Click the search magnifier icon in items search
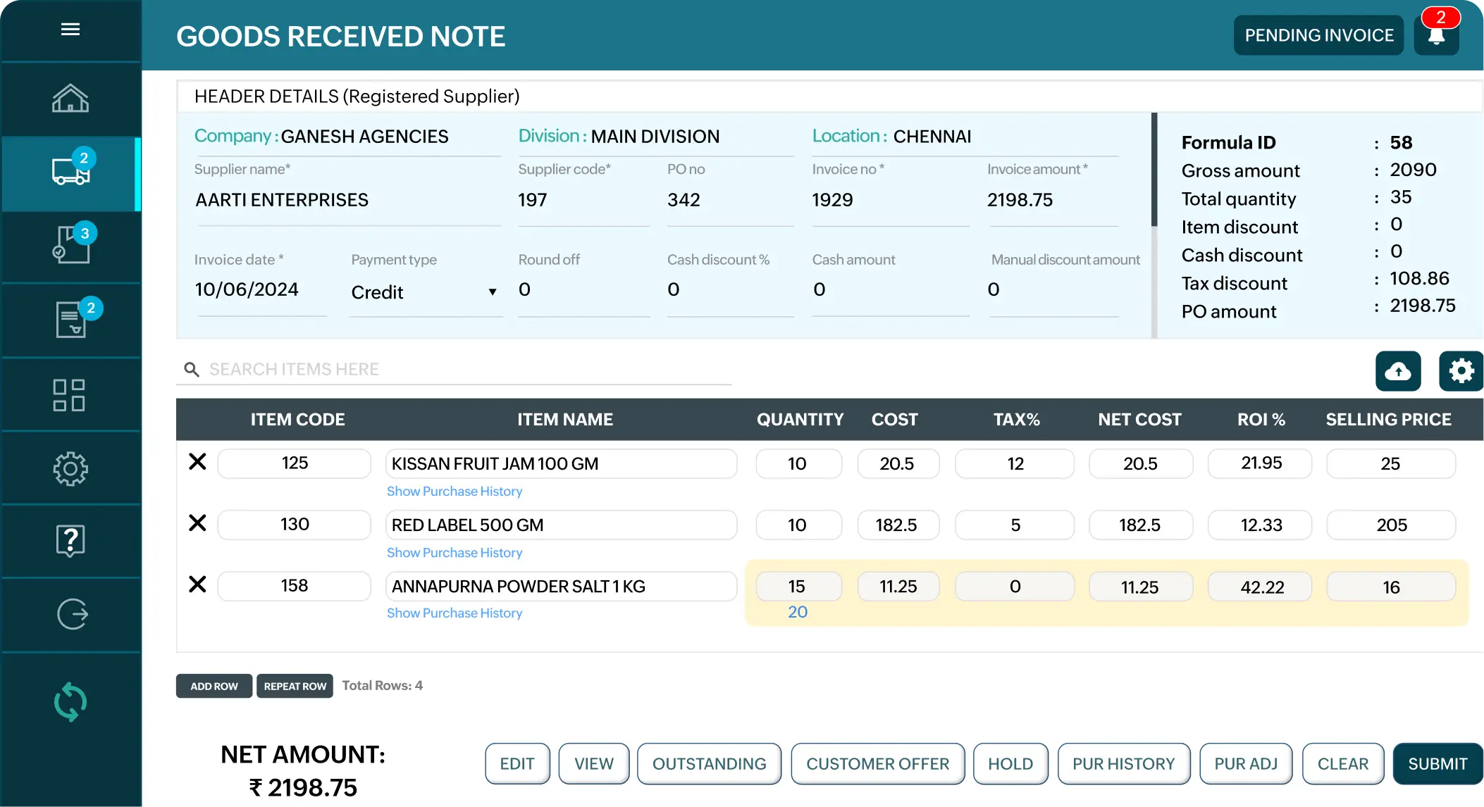The width and height of the screenshot is (1484, 807). pyautogui.click(x=192, y=369)
